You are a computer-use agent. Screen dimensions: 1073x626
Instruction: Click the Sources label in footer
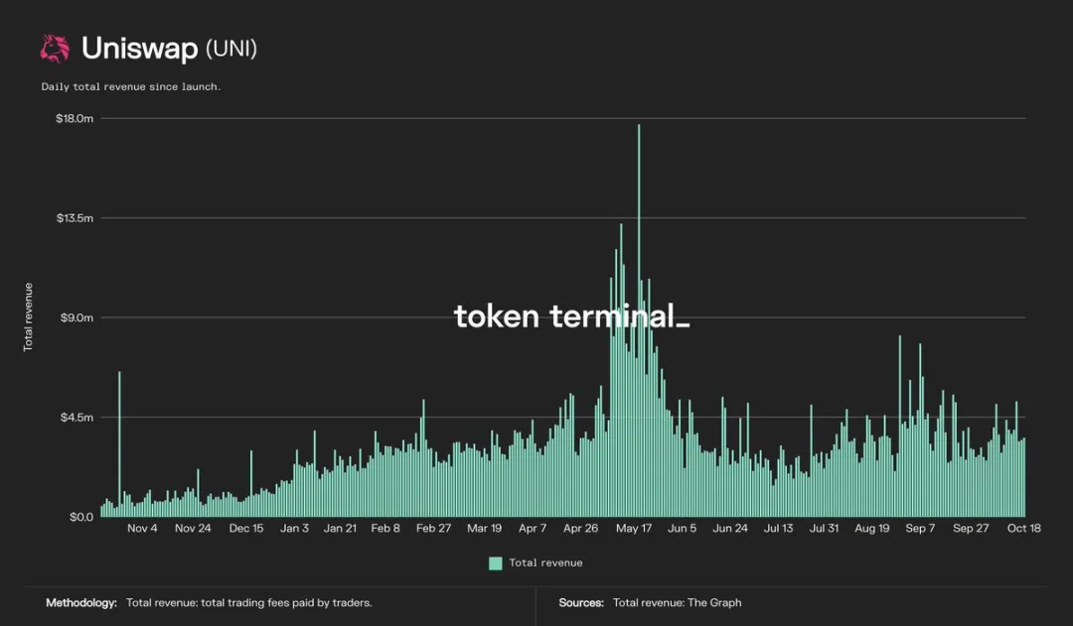(x=581, y=603)
